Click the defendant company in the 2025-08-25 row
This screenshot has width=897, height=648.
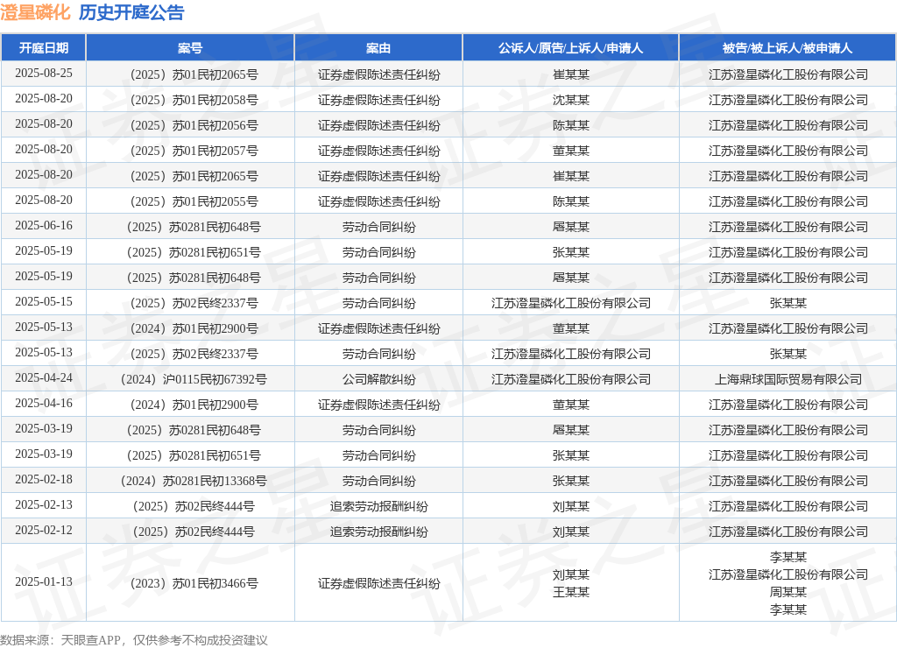point(788,74)
